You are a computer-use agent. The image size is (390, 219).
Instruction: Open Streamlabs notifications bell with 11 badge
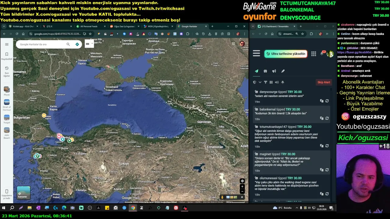pyautogui.click(x=322, y=54)
